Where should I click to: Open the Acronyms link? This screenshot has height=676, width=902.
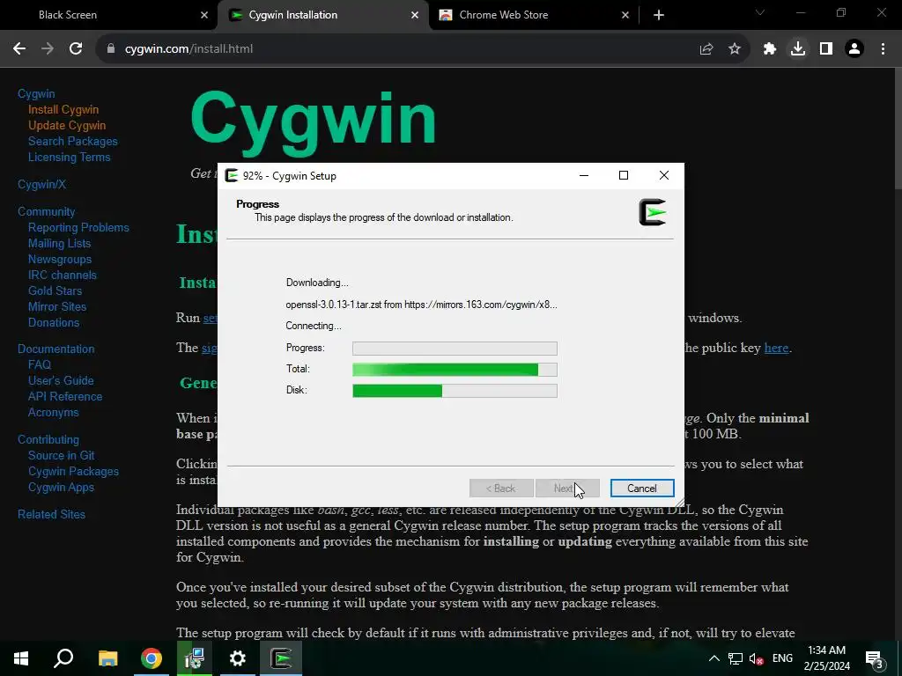(53, 412)
